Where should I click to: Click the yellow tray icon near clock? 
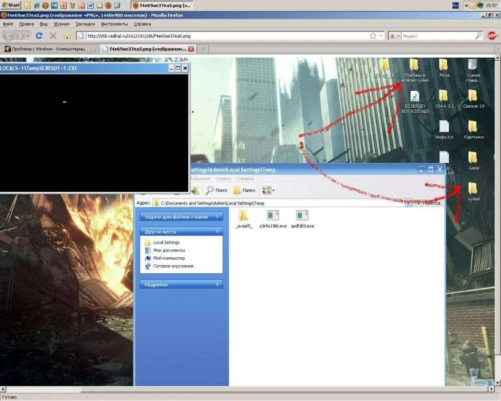(473, 5)
